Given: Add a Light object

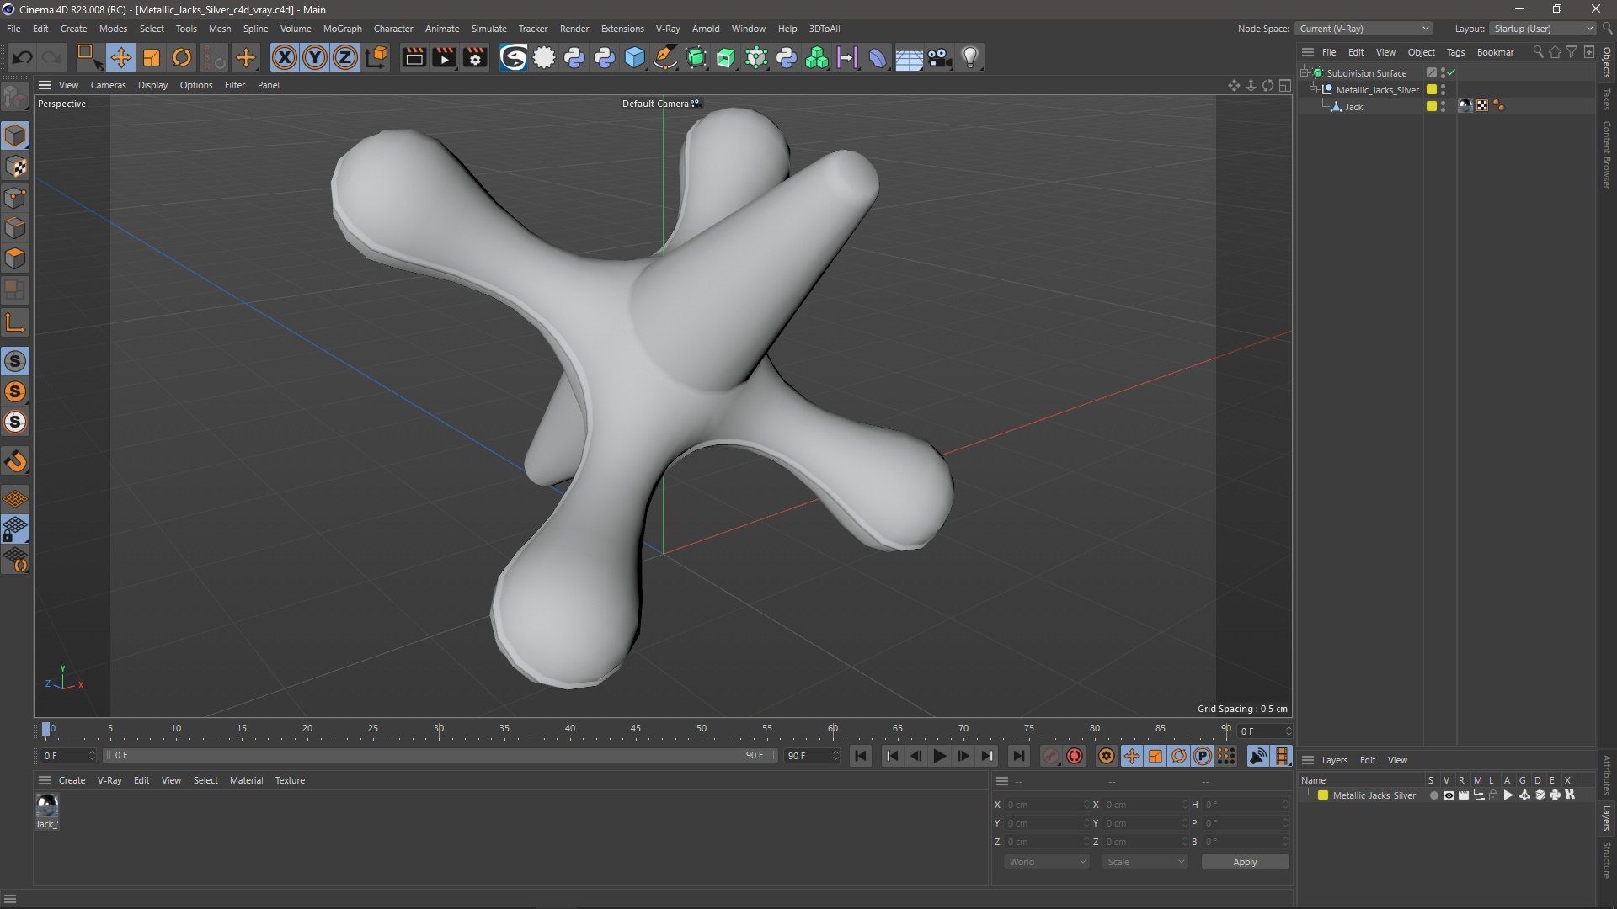Looking at the screenshot, I should 970,57.
